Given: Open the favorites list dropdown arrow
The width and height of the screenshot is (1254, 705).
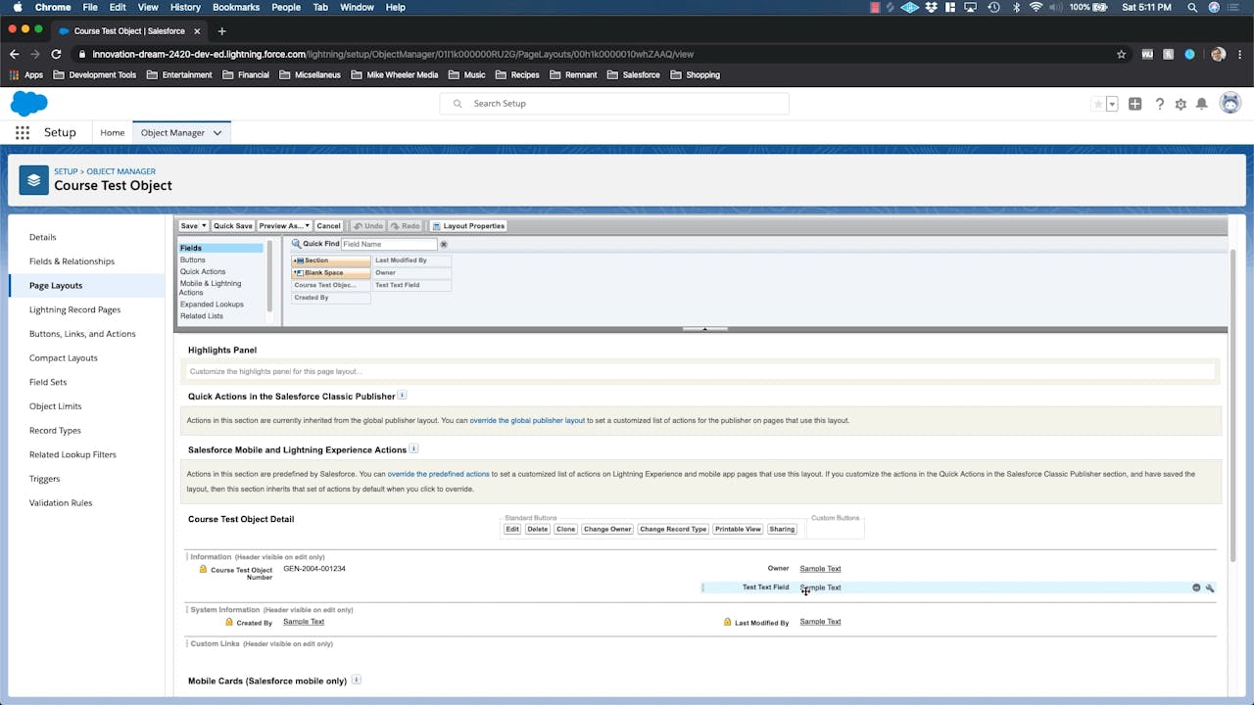Looking at the screenshot, I should pos(1112,104).
